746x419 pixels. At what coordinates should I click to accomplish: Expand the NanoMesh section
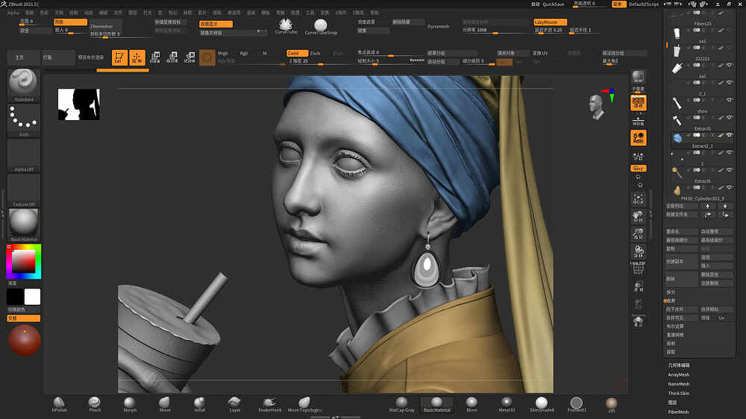coord(678,384)
